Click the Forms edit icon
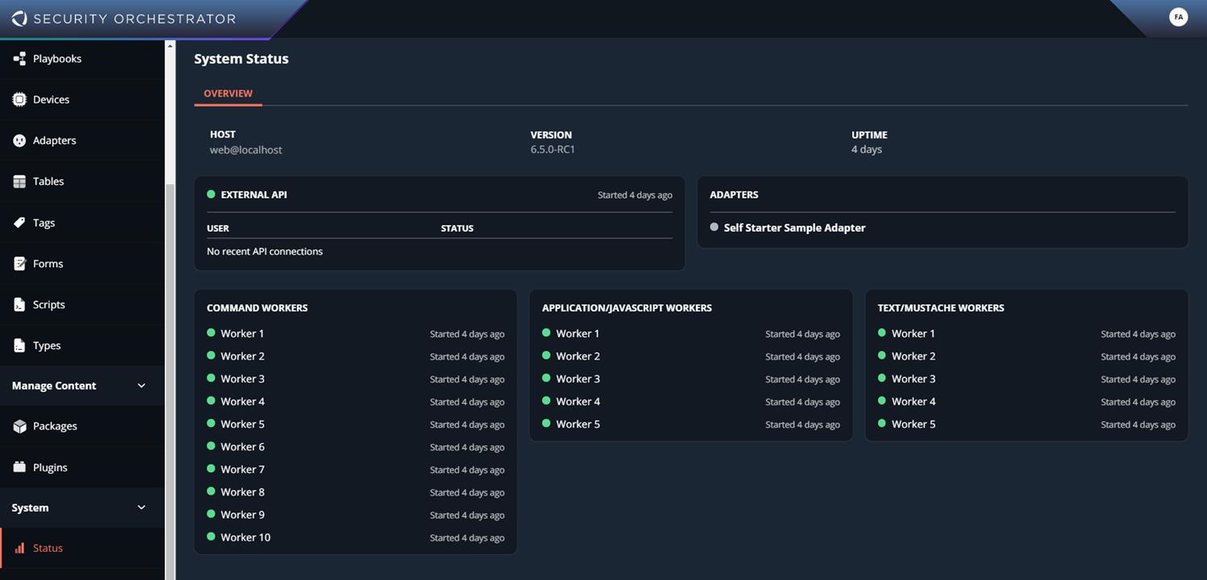 tap(19, 264)
